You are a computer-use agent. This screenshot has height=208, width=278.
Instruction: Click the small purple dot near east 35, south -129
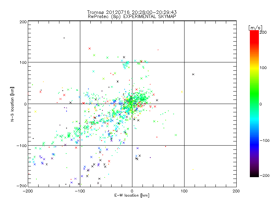[150, 157]
